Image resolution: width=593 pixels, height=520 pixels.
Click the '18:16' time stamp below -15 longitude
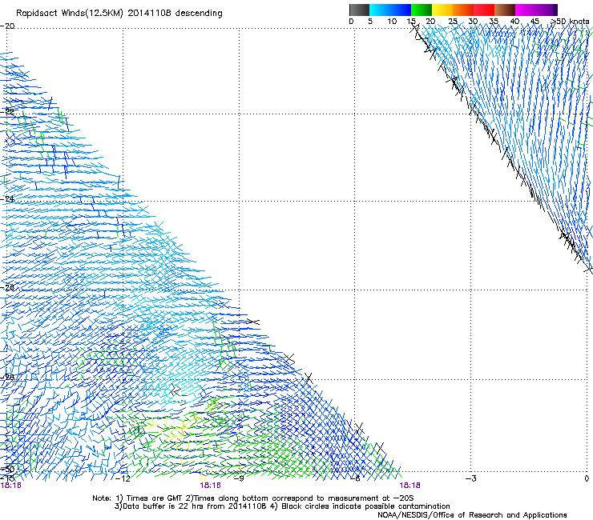(11, 486)
